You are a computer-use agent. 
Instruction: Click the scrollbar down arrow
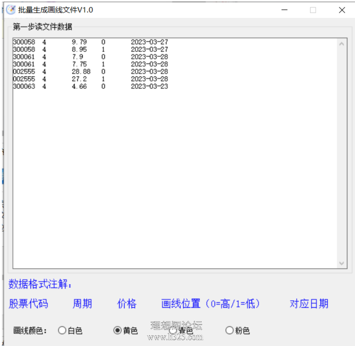coord(341,263)
